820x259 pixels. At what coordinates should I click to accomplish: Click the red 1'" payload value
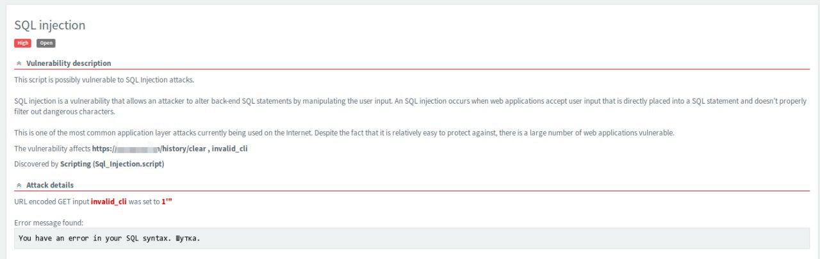pyautogui.click(x=167, y=201)
